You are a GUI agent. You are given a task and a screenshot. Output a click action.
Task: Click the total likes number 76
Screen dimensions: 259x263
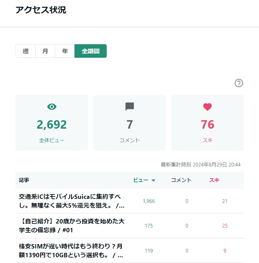pyautogui.click(x=208, y=125)
